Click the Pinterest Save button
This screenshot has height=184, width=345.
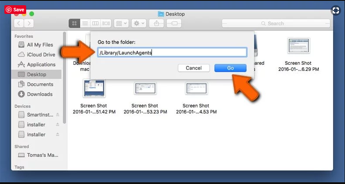[15, 10]
